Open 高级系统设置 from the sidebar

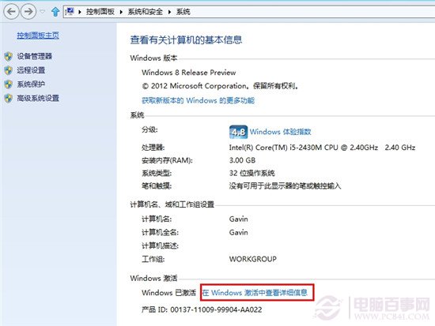point(38,98)
